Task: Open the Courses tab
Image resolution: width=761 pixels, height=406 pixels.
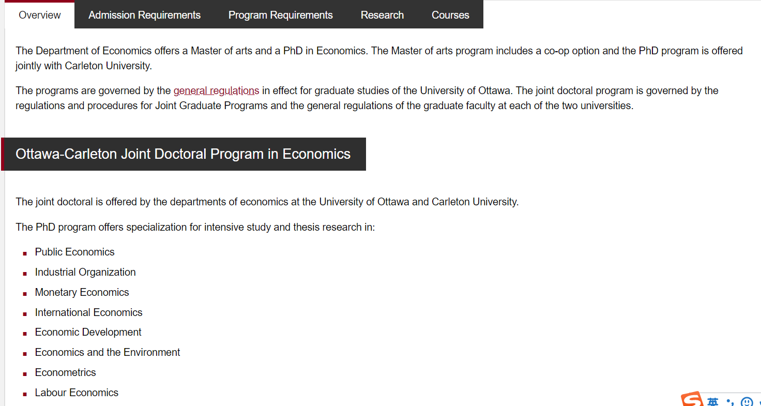Action: [450, 15]
